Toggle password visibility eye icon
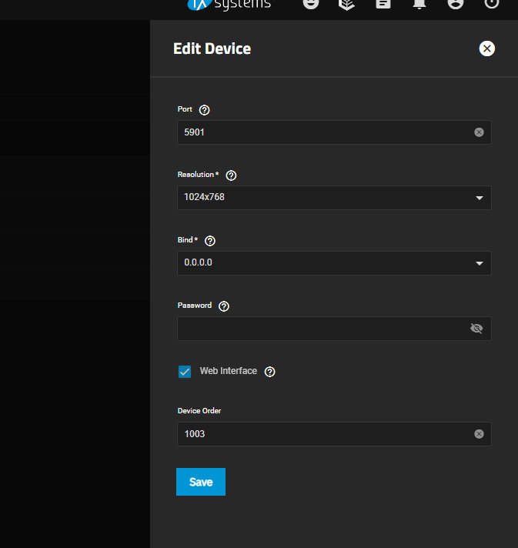The height and width of the screenshot is (548, 518). click(476, 328)
